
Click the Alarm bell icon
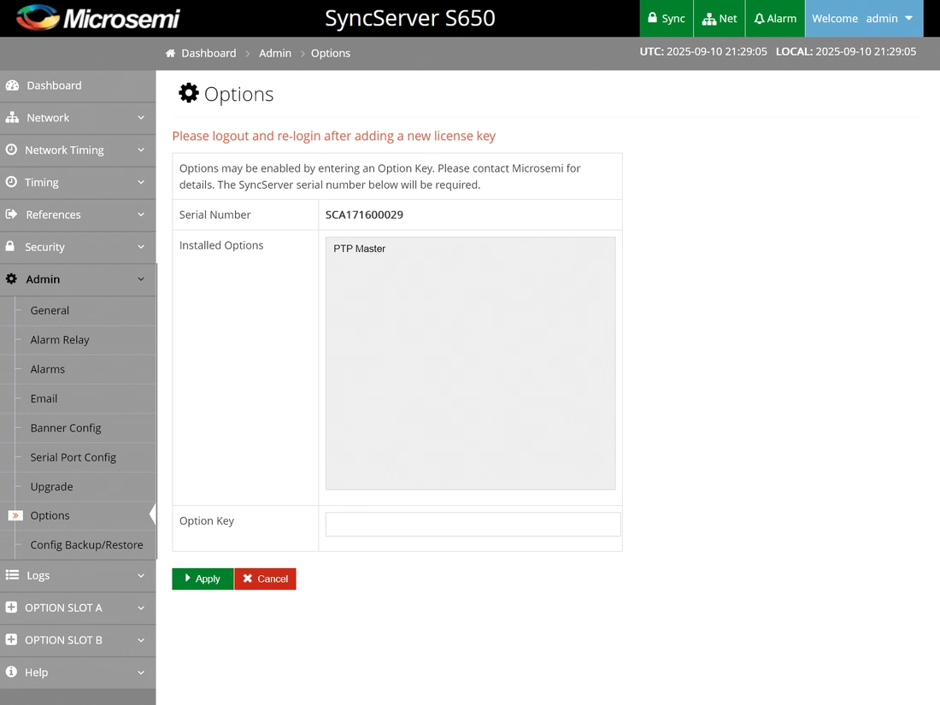(759, 19)
